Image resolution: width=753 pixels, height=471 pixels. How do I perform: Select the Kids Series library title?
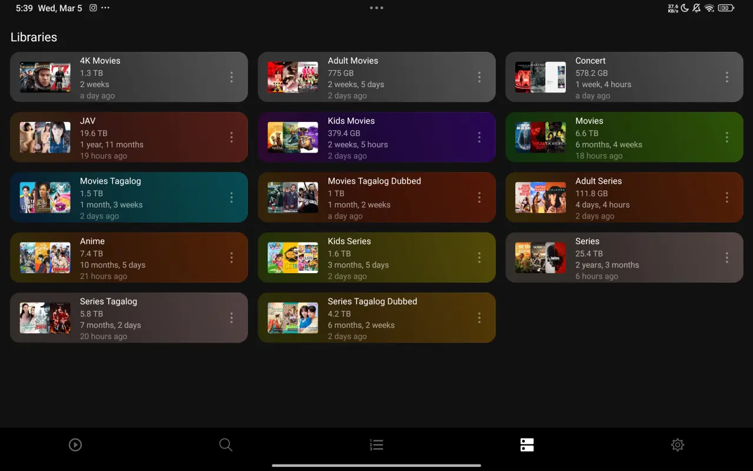[349, 241]
